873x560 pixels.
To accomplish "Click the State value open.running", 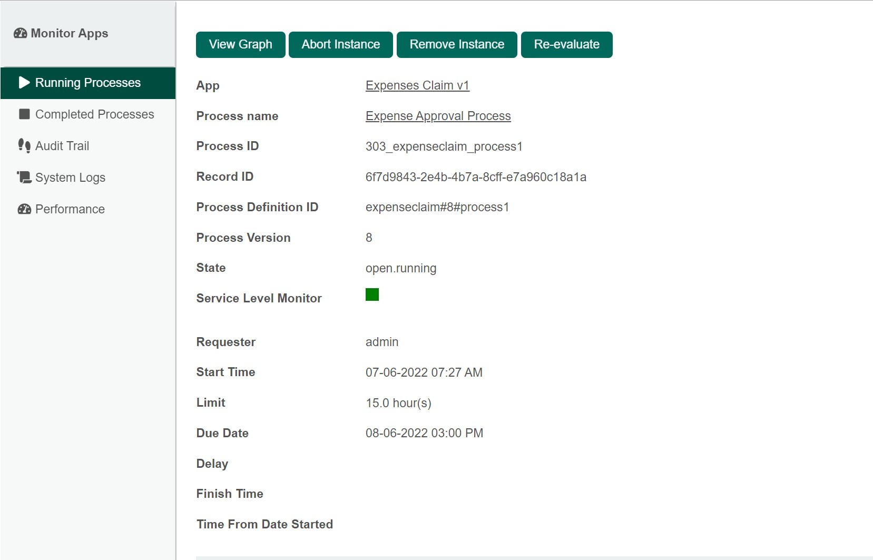I will pos(401,268).
